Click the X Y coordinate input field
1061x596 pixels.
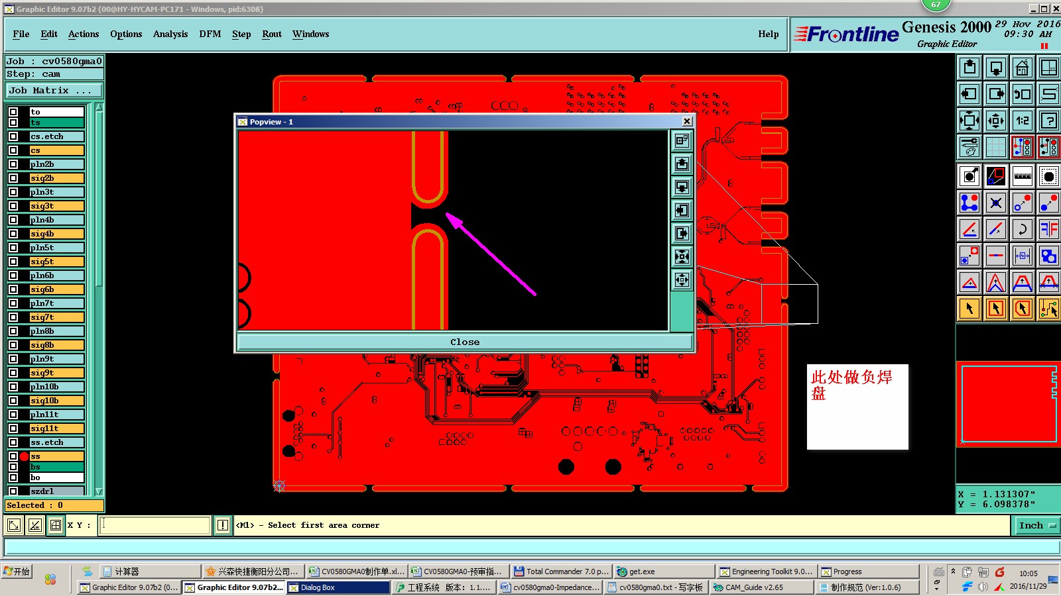pyautogui.click(x=155, y=525)
